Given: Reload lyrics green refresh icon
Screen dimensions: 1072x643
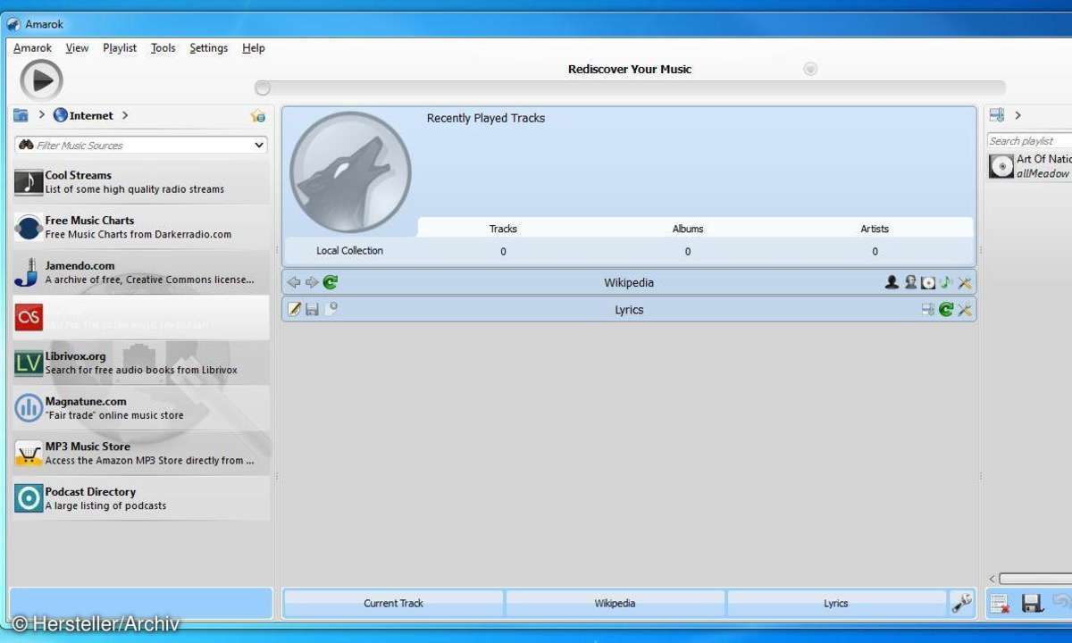Looking at the screenshot, I should 946,310.
